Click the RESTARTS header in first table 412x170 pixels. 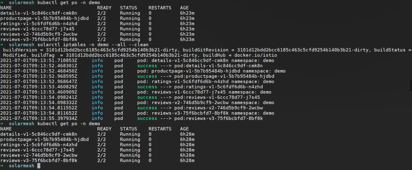(x=160, y=8)
